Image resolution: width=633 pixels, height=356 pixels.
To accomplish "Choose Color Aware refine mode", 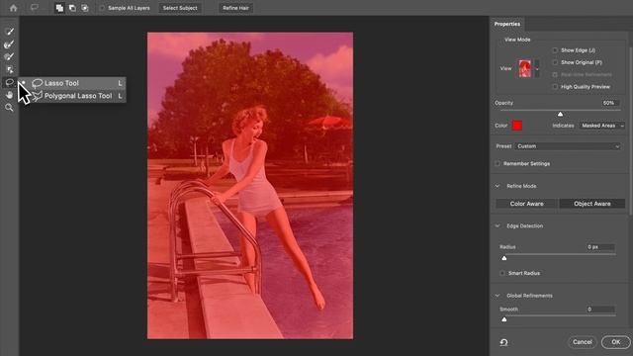I will click(x=527, y=204).
